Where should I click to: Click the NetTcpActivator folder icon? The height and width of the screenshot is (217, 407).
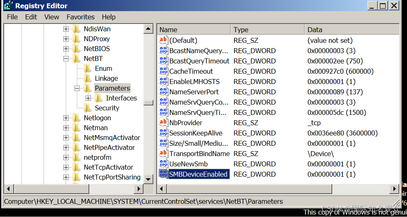point(76,167)
